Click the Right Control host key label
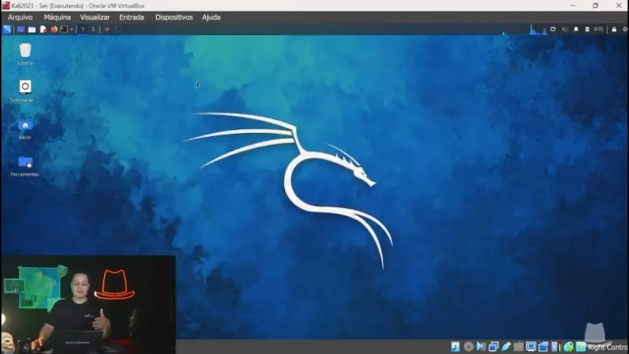The height and width of the screenshot is (354, 629). point(608,347)
